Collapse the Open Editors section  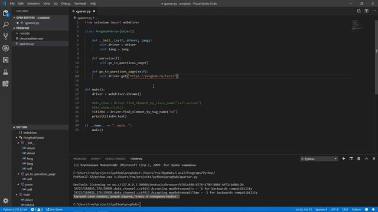[x=14, y=18]
